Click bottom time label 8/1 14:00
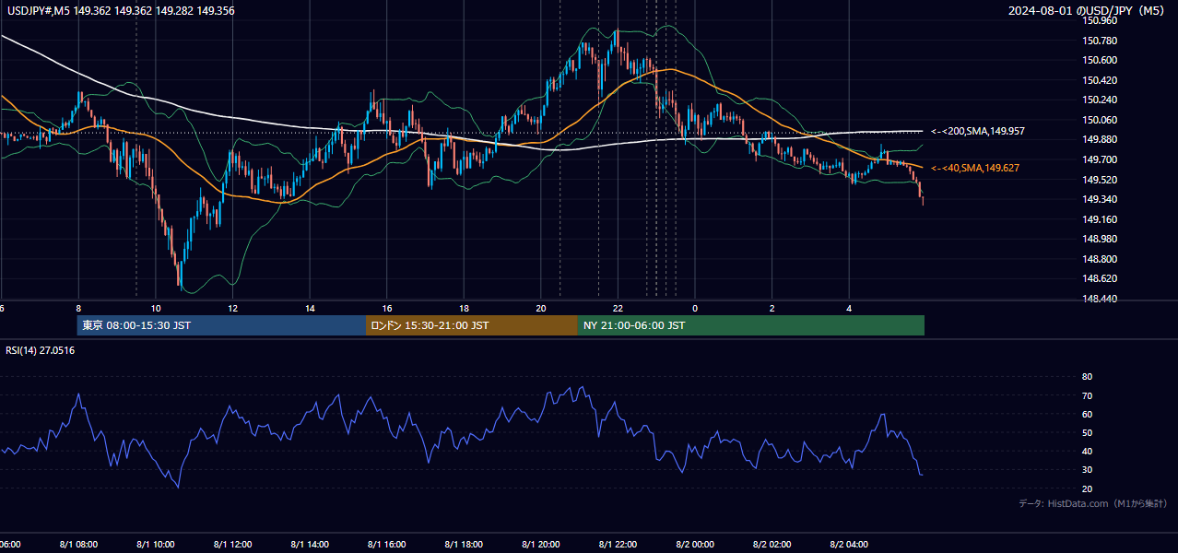The width and height of the screenshot is (1178, 553). tap(310, 545)
